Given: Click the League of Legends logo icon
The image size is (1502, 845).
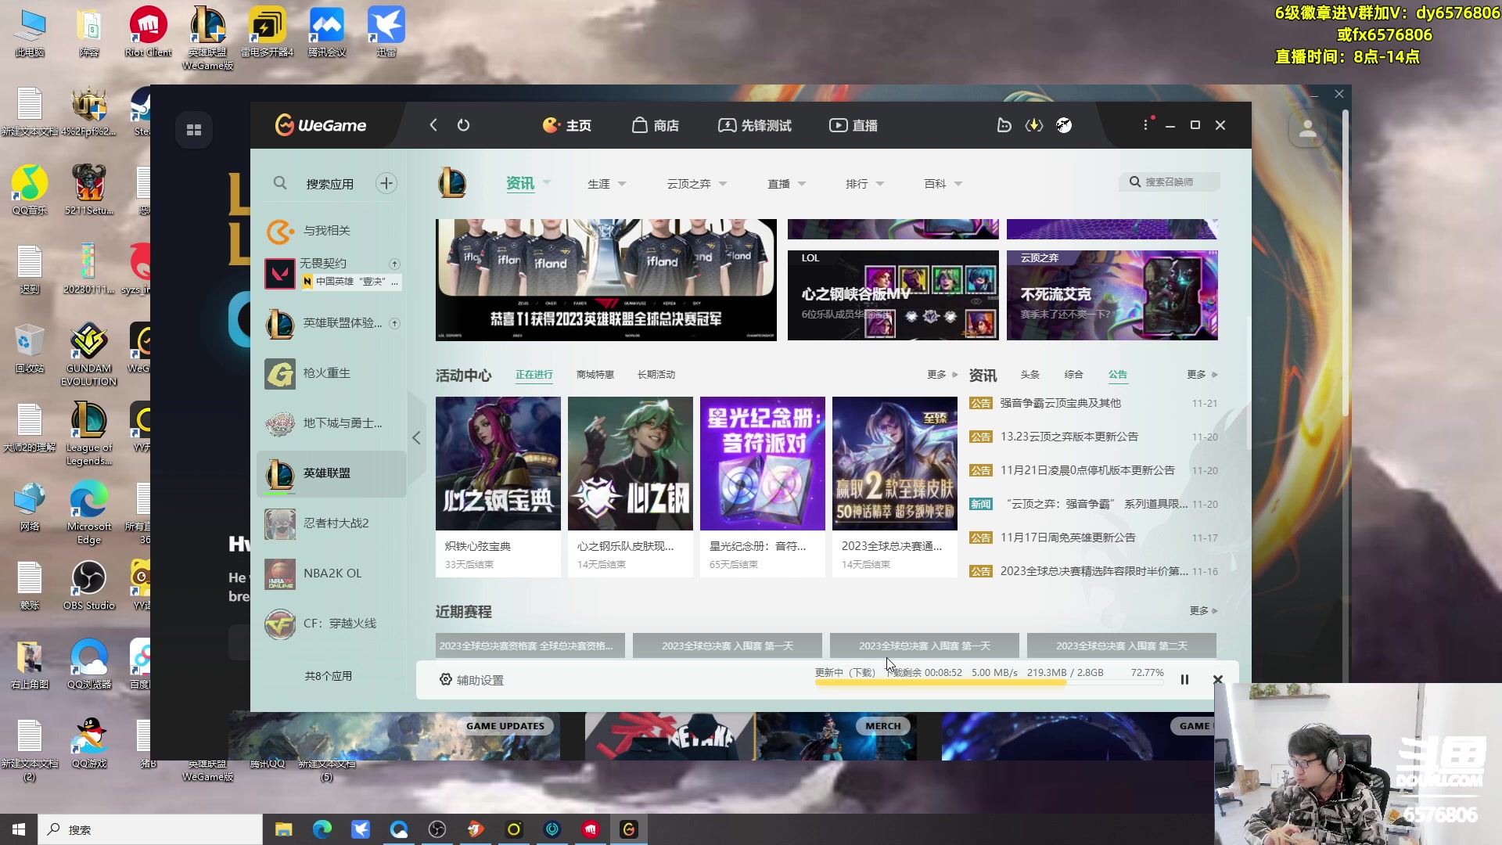Looking at the screenshot, I should click(452, 183).
